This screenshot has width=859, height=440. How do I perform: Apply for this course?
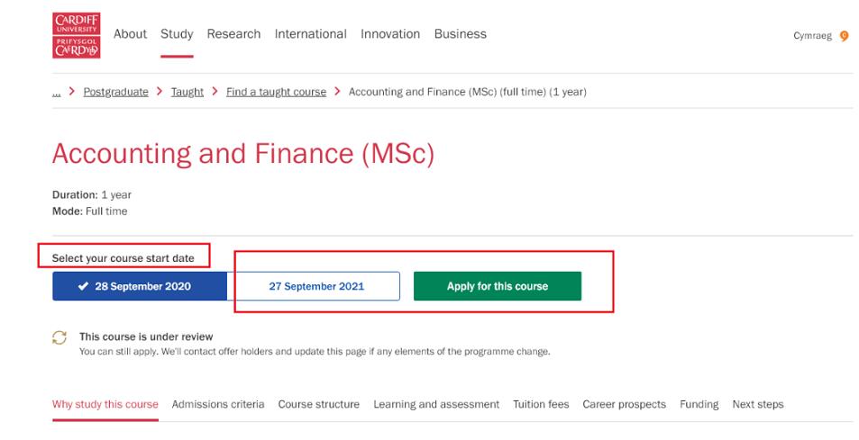click(x=497, y=286)
